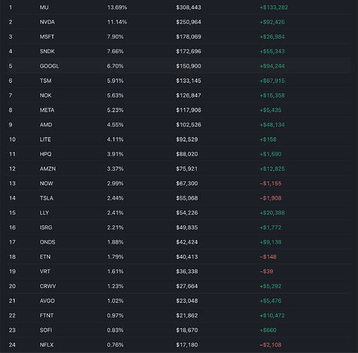
Task: Select the $27,664 value cell
Action: (187, 286)
